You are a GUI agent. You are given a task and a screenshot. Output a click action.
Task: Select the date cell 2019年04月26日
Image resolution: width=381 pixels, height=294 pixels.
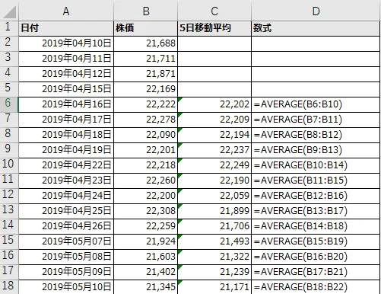(66, 226)
